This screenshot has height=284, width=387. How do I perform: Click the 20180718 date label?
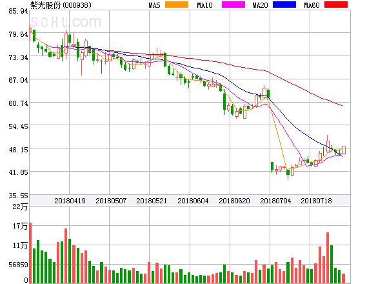click(316, 201)
